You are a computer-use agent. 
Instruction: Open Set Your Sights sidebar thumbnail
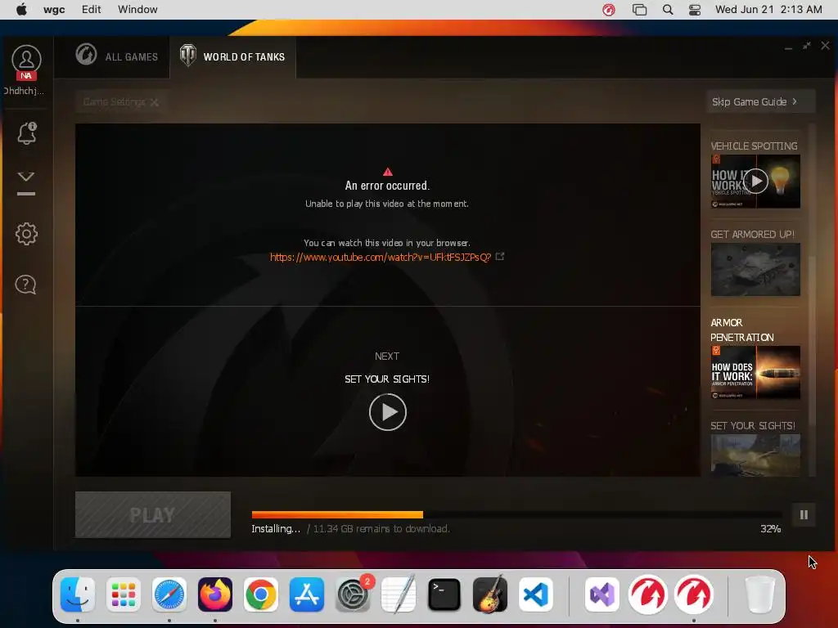(x=755, y=455)
